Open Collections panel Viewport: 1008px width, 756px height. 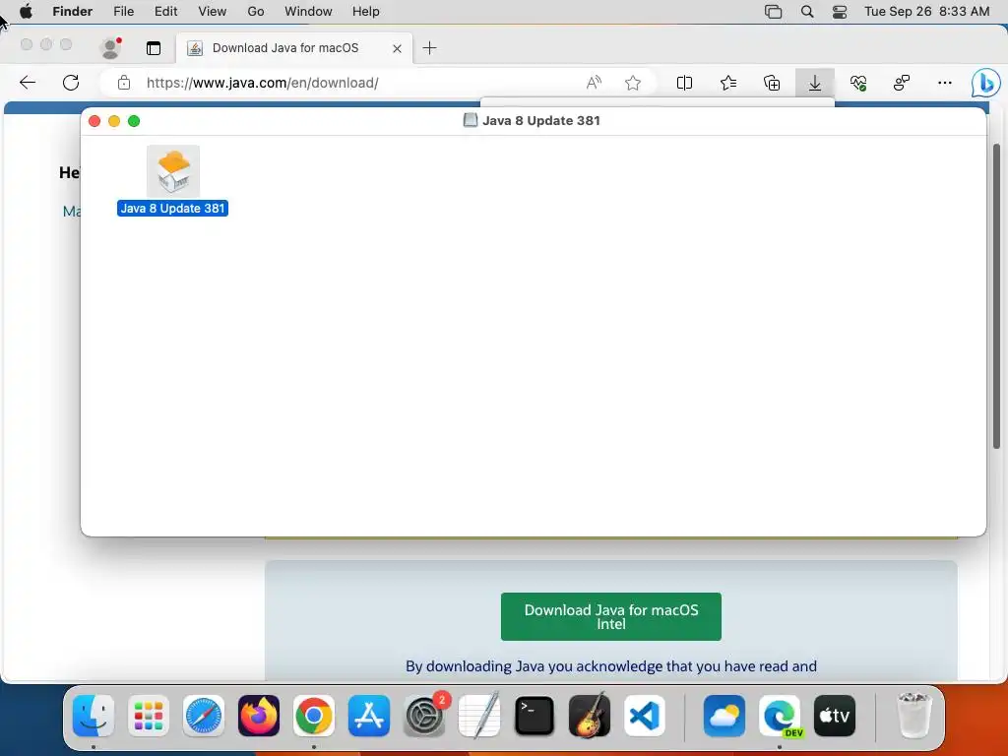(772, 83)
